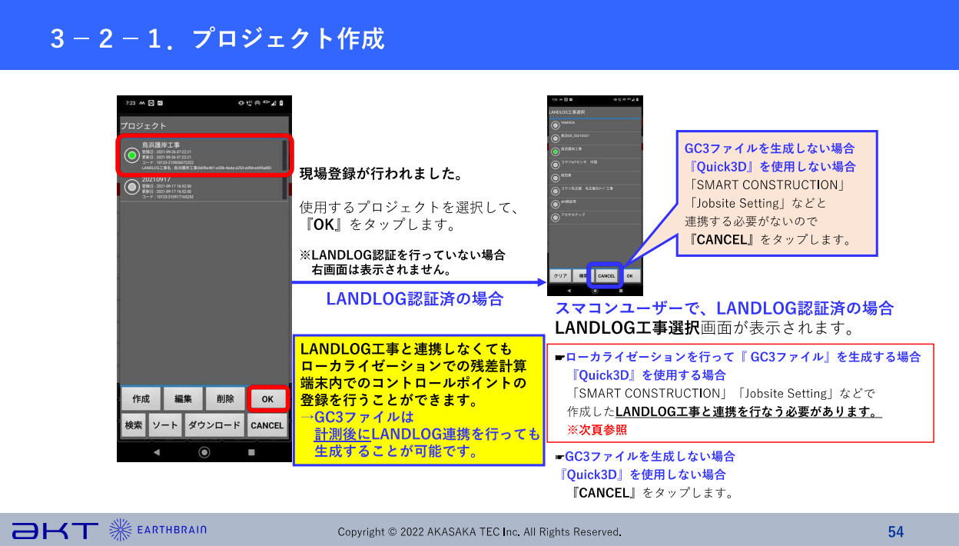
Task: Tap OK in the LANDLOG工事選択 screen
Action: (x=629, y=275)
